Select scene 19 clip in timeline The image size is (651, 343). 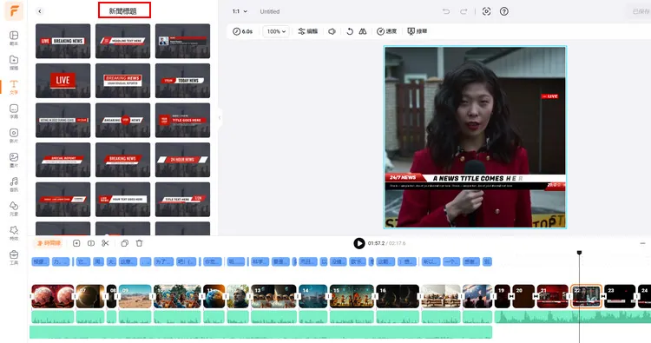502,296
